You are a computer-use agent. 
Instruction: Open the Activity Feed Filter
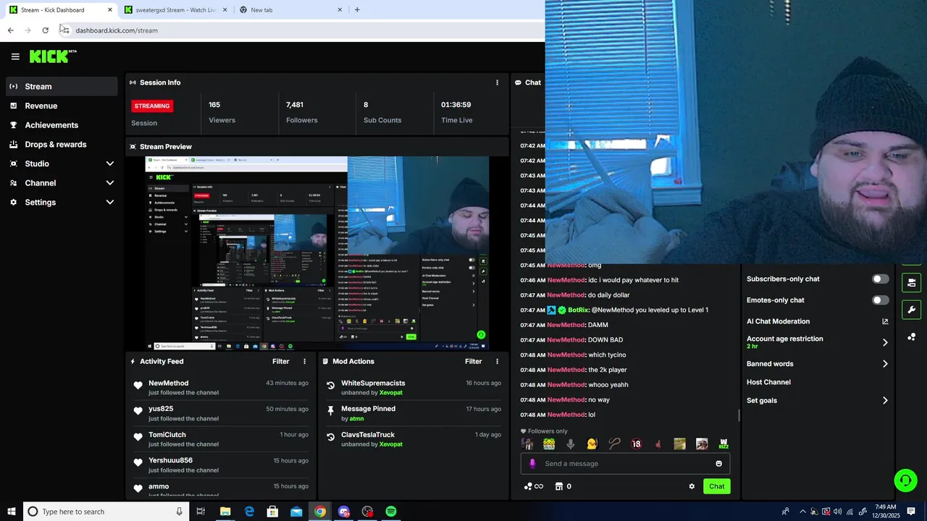coord(280,361)
